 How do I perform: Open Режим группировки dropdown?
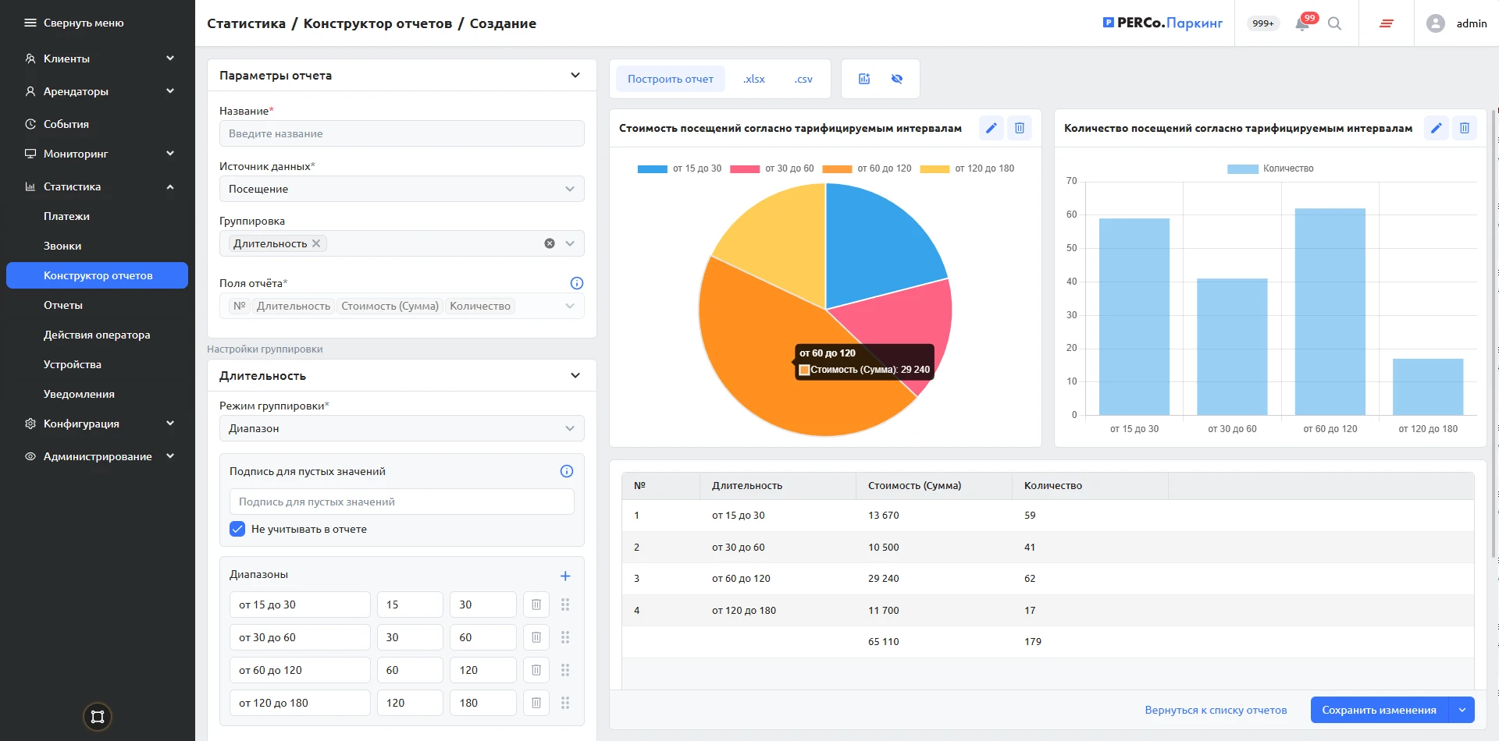(401, 428)
